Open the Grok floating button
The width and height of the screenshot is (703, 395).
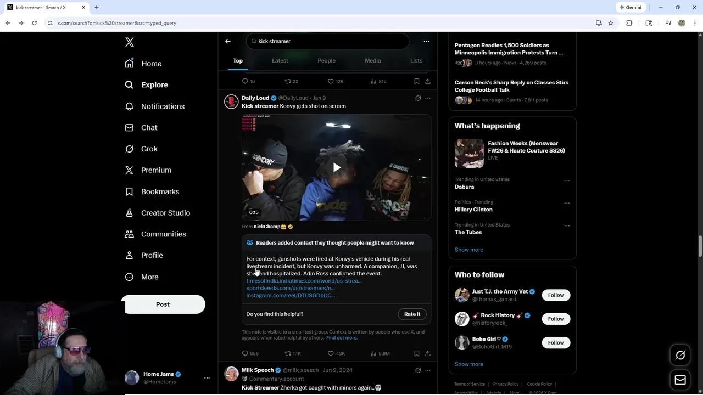click(x=680, y=356)
